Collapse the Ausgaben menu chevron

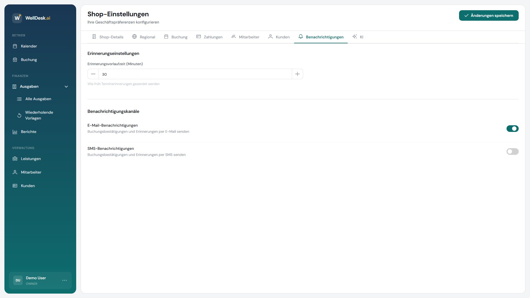tap(66, 86)
